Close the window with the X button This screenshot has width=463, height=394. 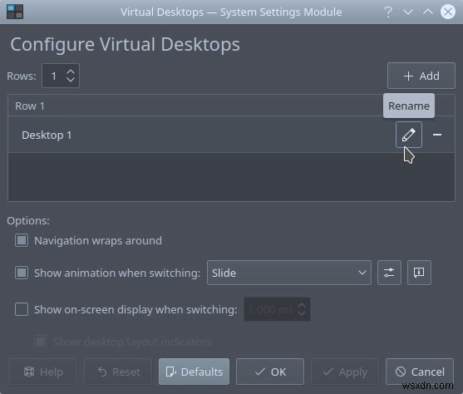click(448, 12)
